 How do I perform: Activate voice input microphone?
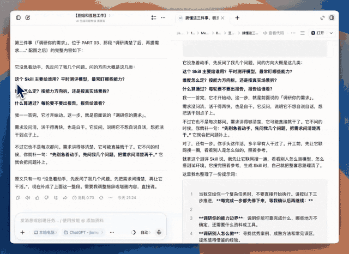tap(159, 232)
